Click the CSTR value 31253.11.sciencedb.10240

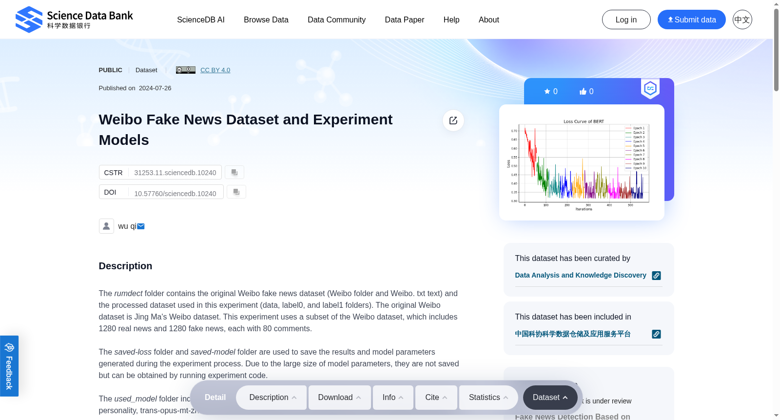pyautogui.click(x=175, y=173)
